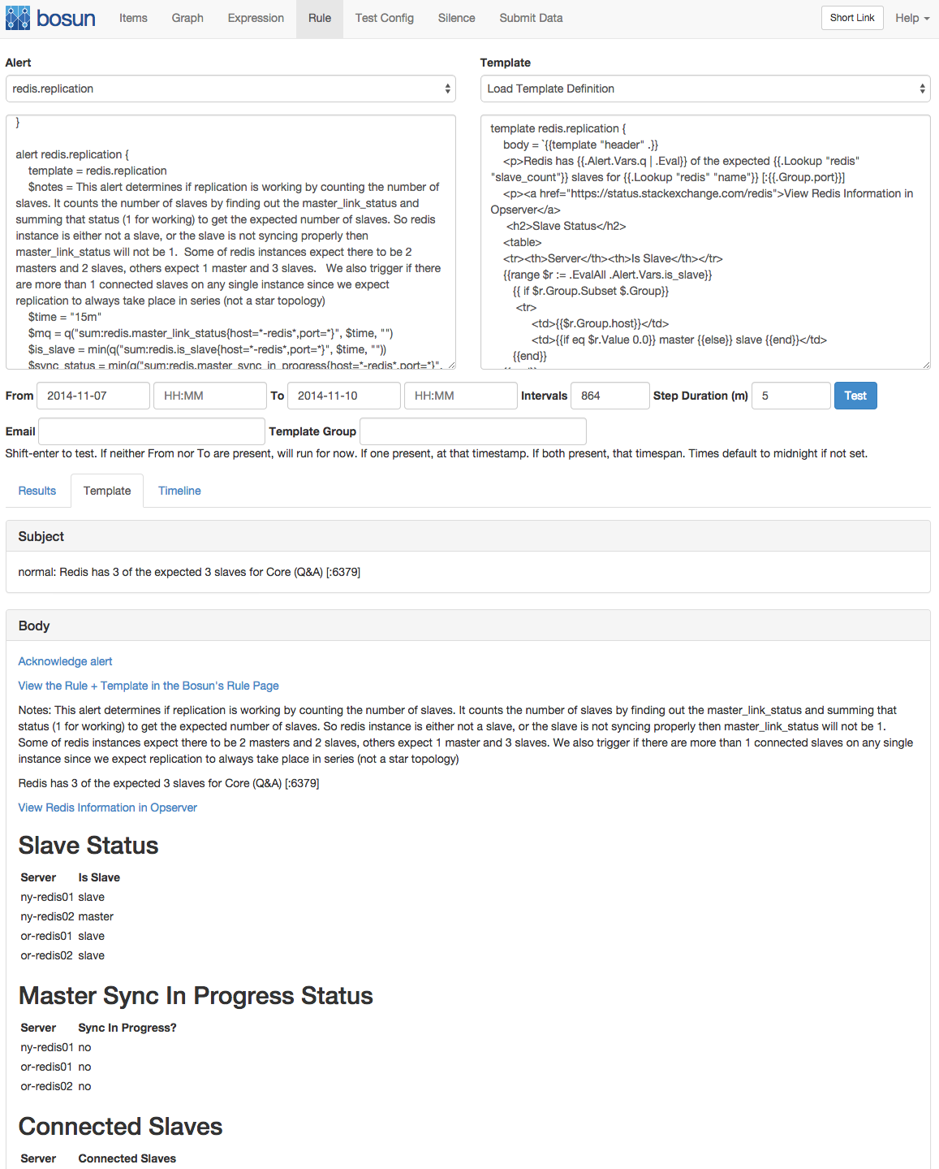Go to the Silence page
The height and width of the screenshot is (1169, 939).
tap(456, 18)
